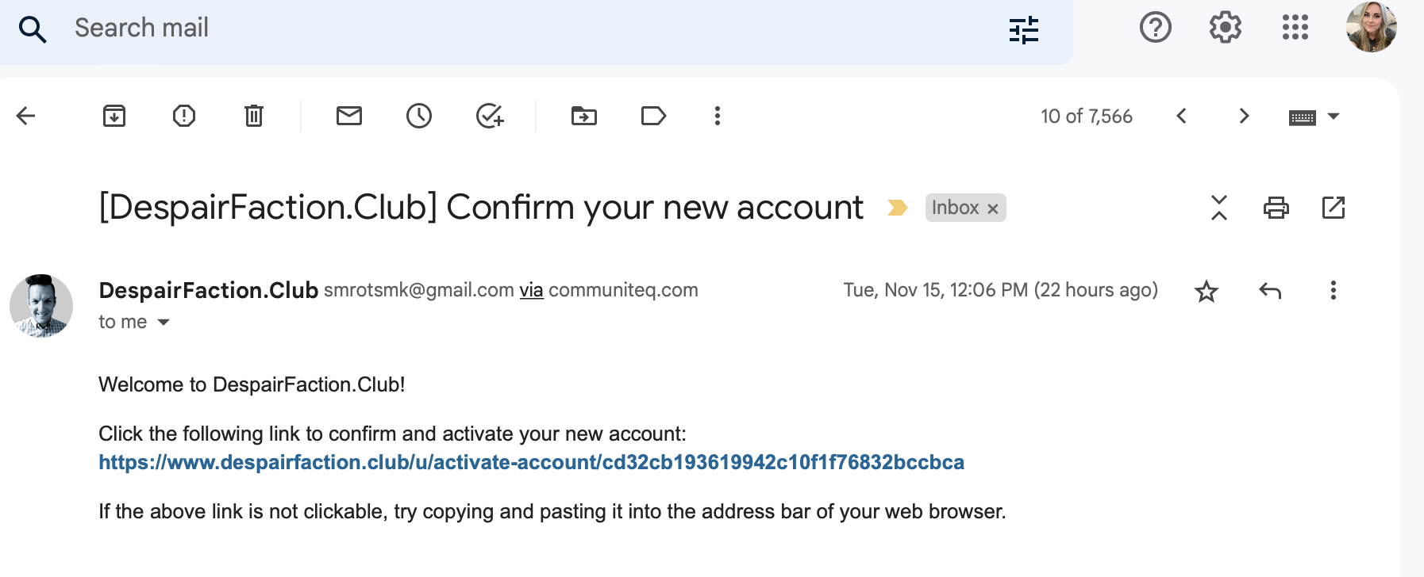The image size is (1424, 577).
Task: Open the input tools keyboard dropdown
Action: tap(1334, 117)
